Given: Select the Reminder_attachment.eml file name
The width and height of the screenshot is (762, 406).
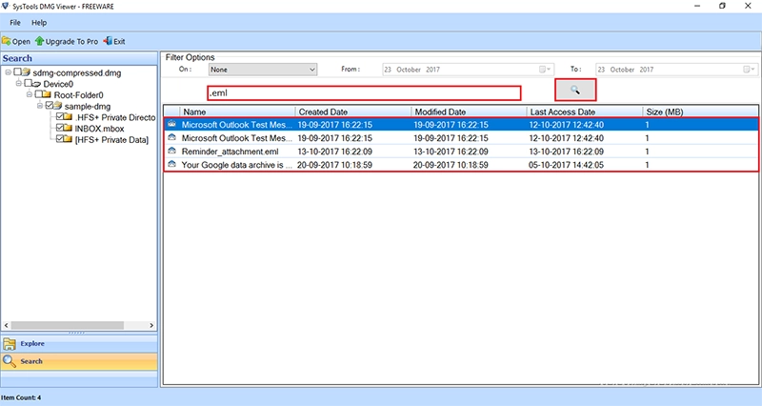Looking at the screenshot, I should pyautogui.click(x=230, y=152).
